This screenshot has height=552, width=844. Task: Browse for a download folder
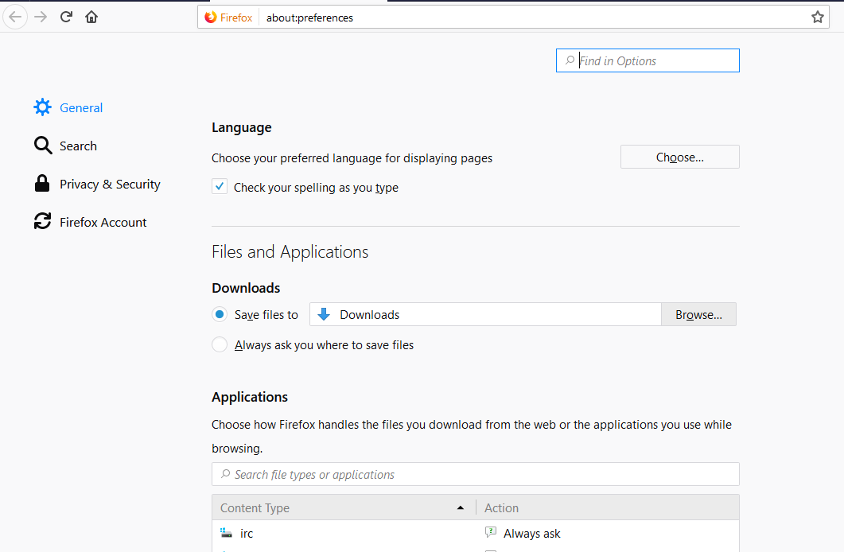click(x=698, y=314)
